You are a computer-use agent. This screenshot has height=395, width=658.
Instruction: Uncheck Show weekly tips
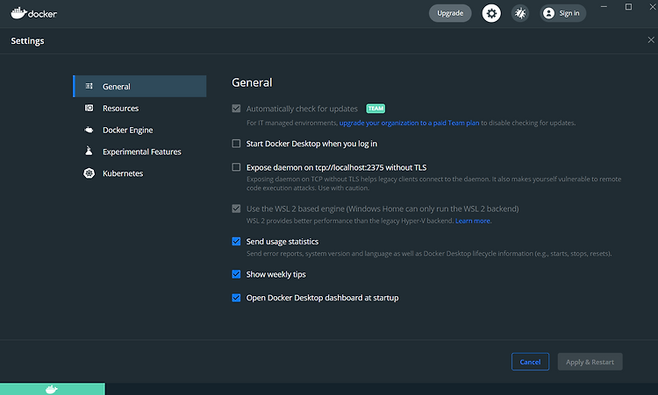point(236,274)
